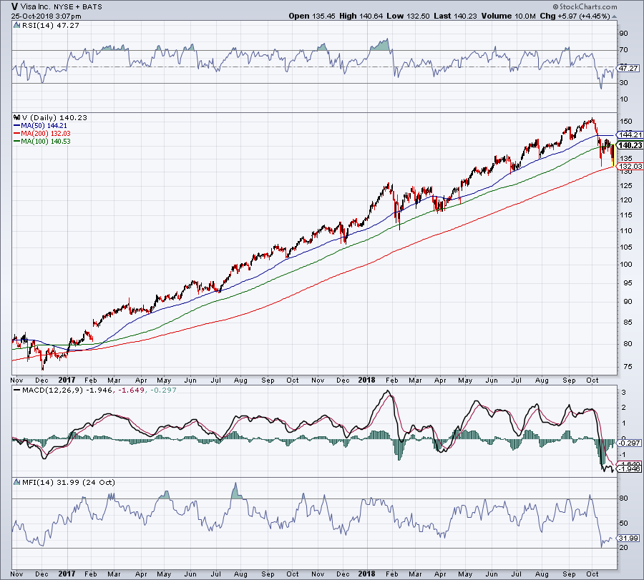The image size is (644, 580).
Task: Click the MA(50) 144.21 legend text
Action: (44, 126)
